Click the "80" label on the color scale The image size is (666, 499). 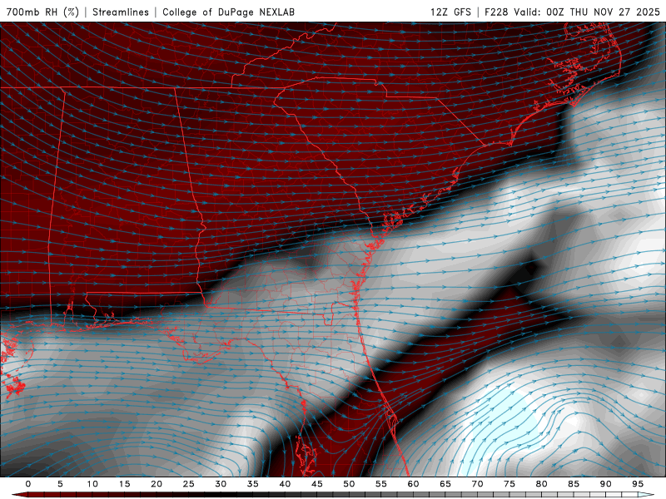[x=542, y=484]
